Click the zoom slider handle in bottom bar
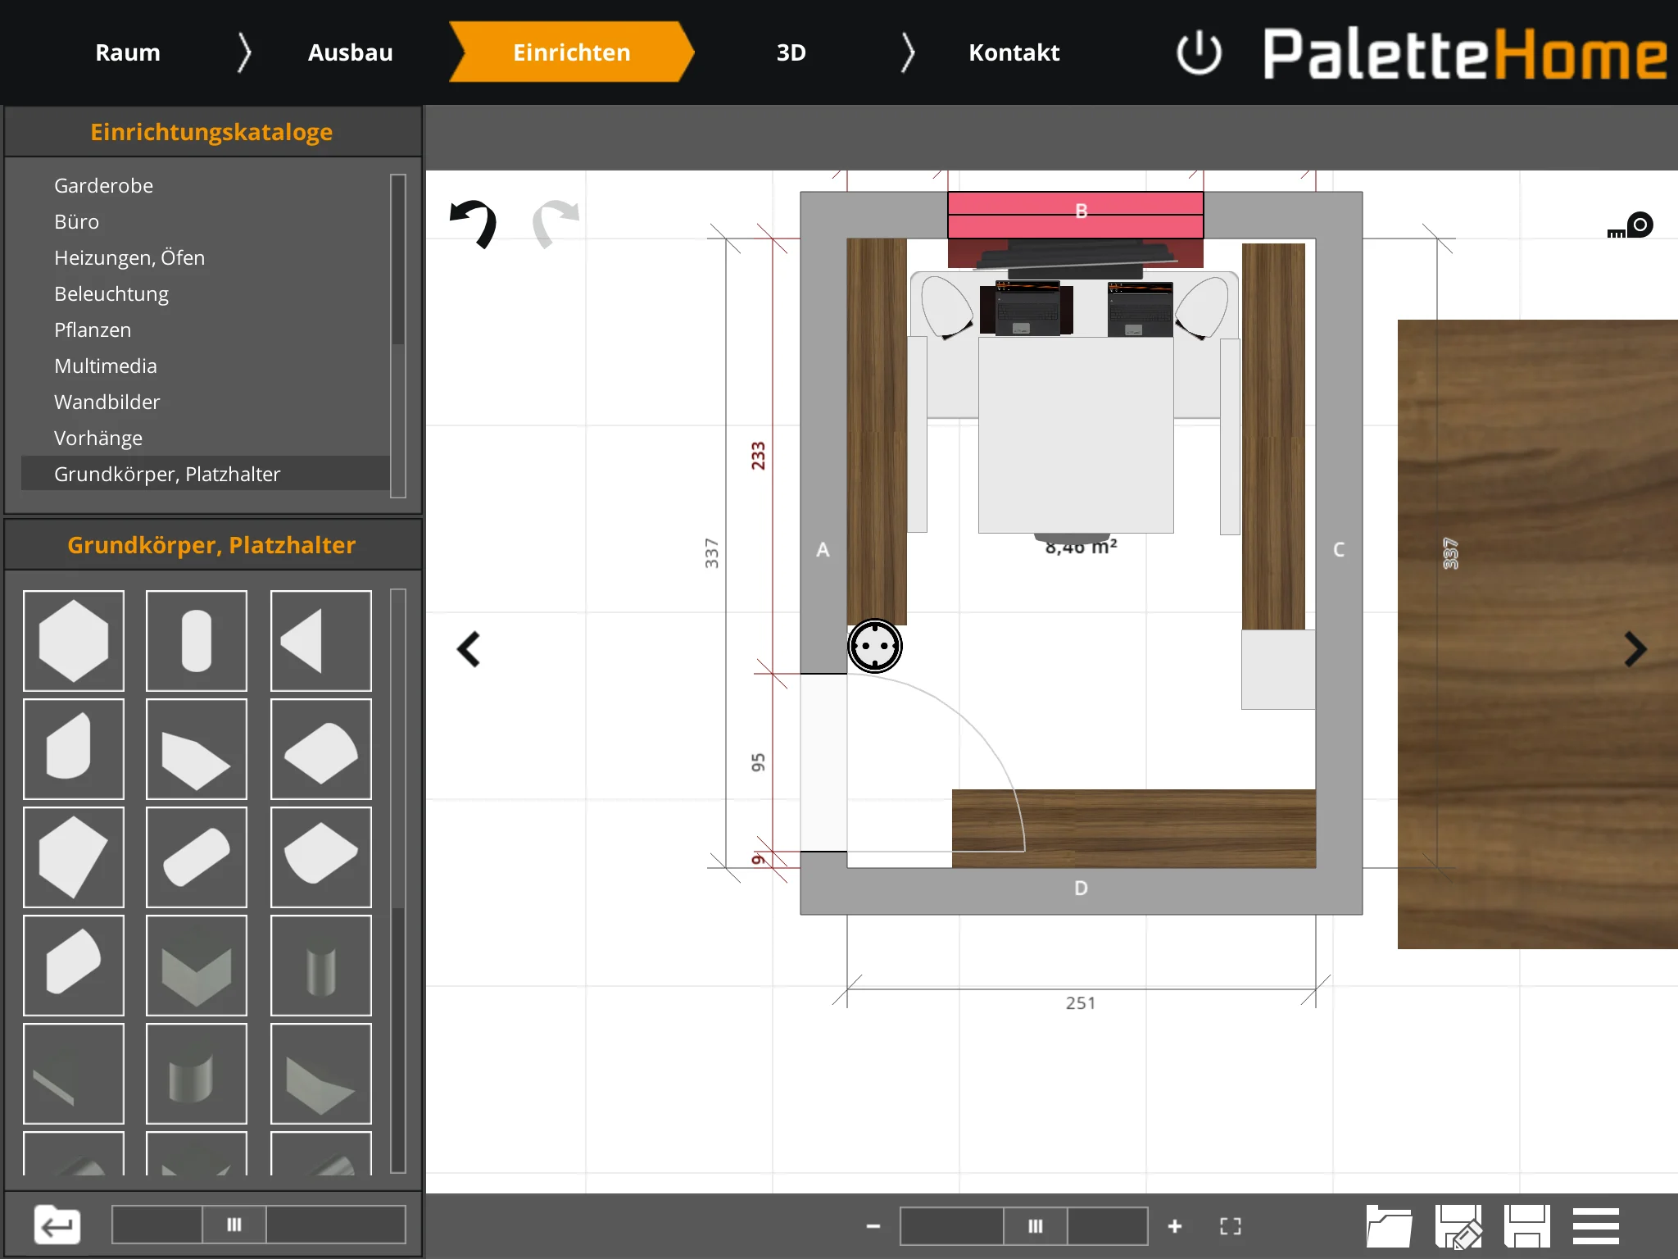The width and height of the screenshot is (1678, 1259). point(1036,1226)
